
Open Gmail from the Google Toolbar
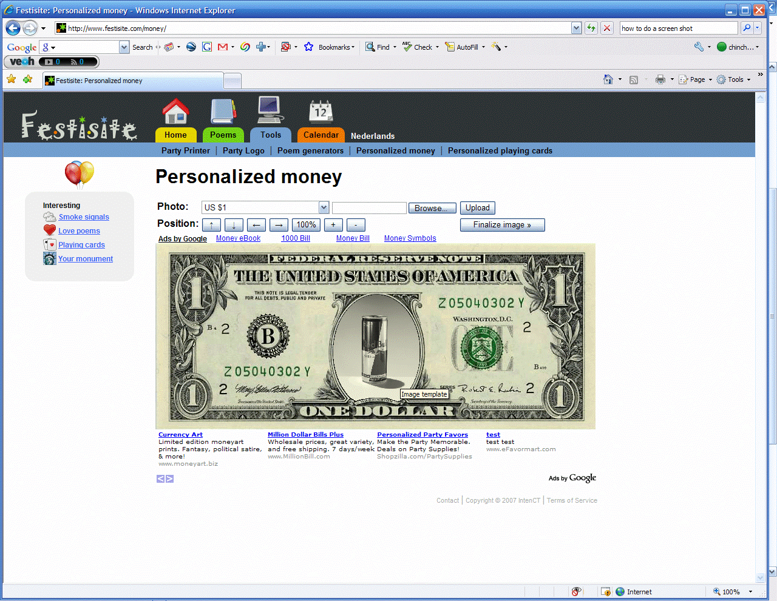222,47
